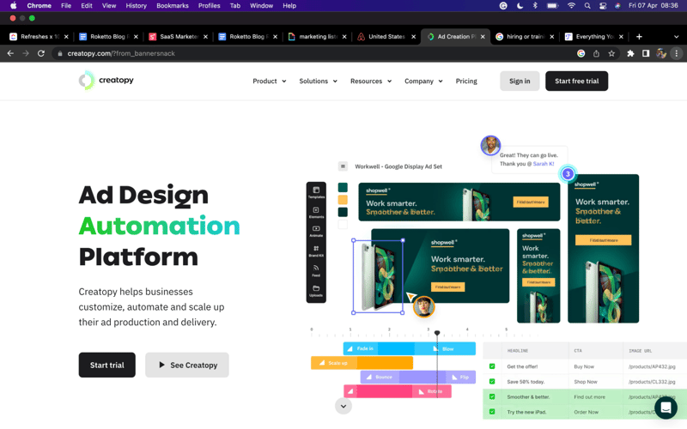Click the Start trial button
687x429 pixels.
coord(106,365)
